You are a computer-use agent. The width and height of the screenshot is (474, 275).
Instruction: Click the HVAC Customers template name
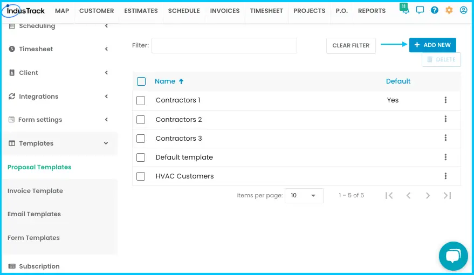[x=184, y=176]
